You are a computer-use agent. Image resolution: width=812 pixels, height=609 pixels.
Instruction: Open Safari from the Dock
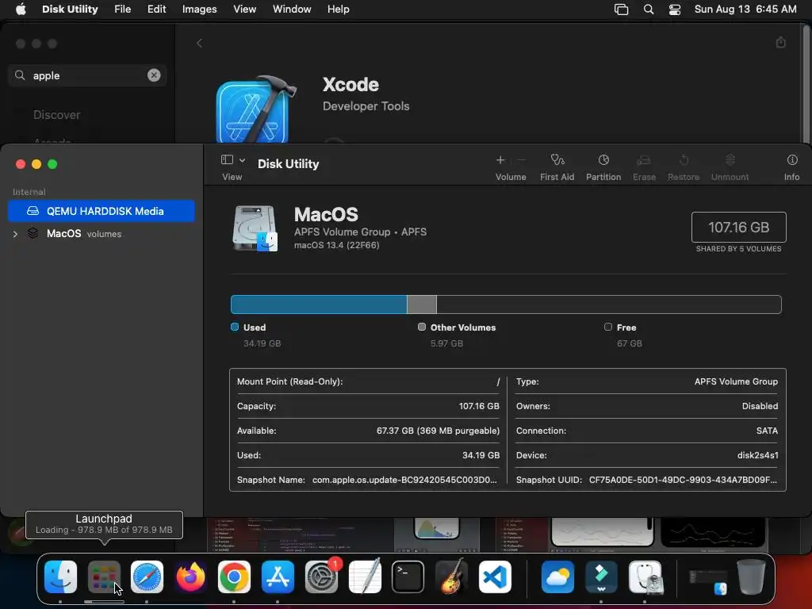[147, 577]
